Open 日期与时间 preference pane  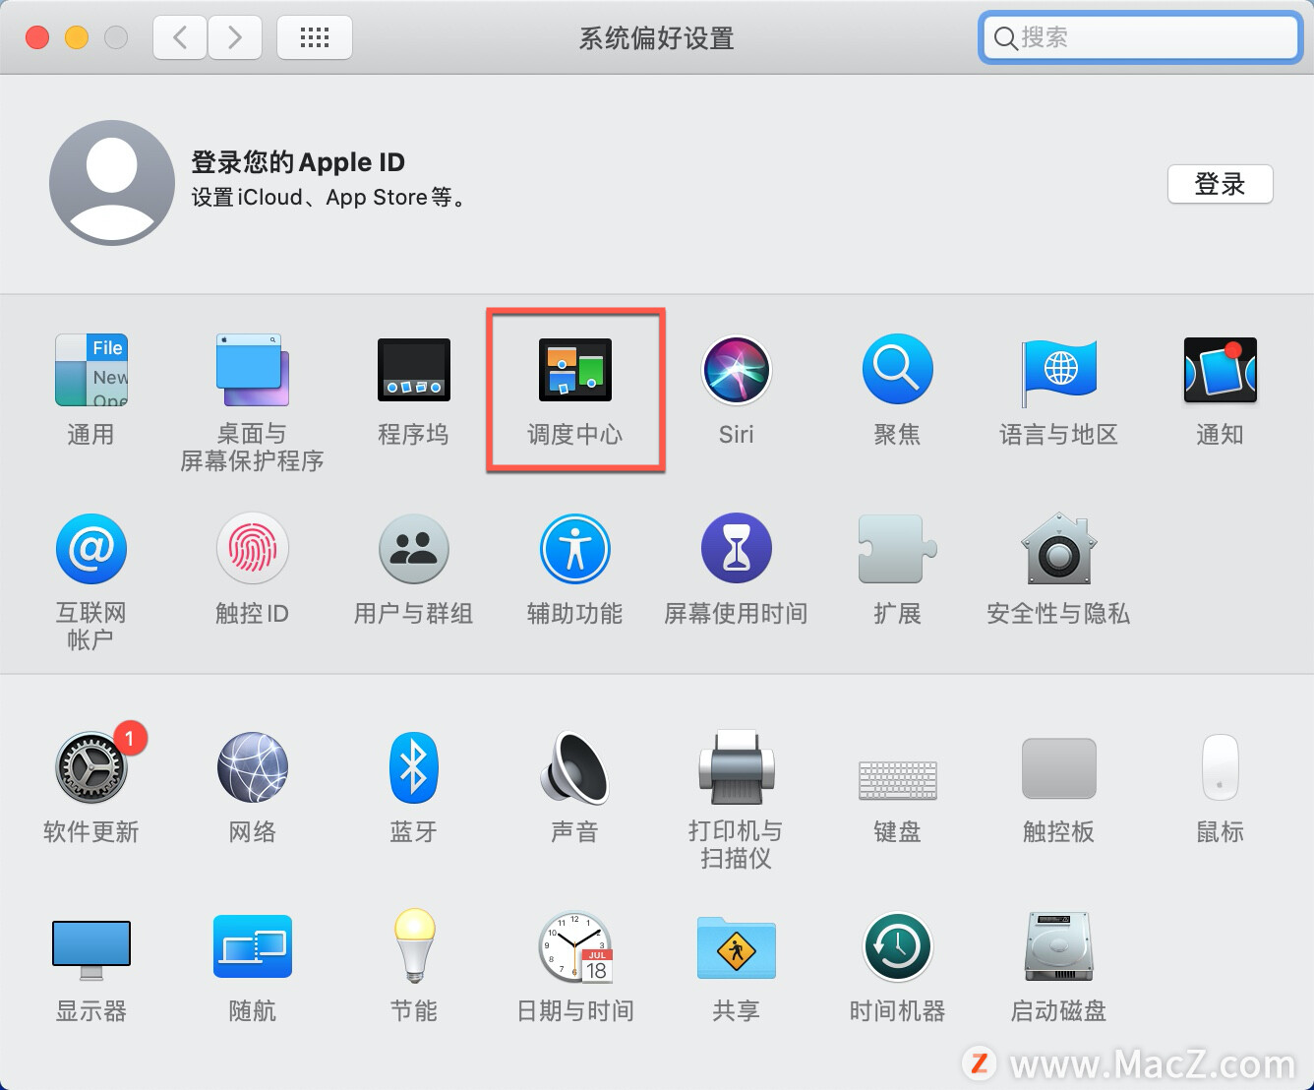(x=574, y=946)
